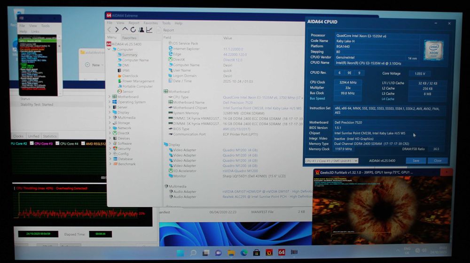Open Links menu in the small GPU monitor window
Viewport: 470px width, 263px height.
tap(35, 31)
